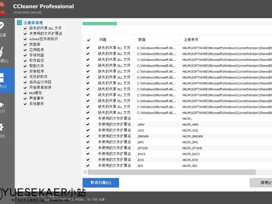Toggle the select-all checkbox in table header
The width and height of the screenshot is (272, 204).
(x=88, y=40)
